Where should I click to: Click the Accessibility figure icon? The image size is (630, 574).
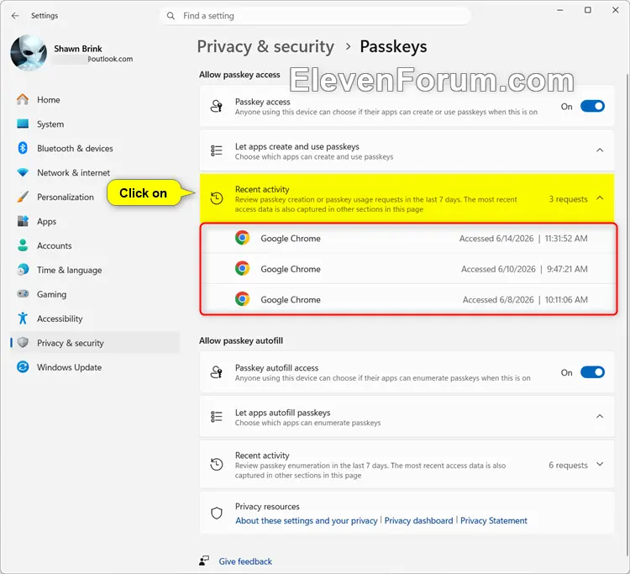23,319
